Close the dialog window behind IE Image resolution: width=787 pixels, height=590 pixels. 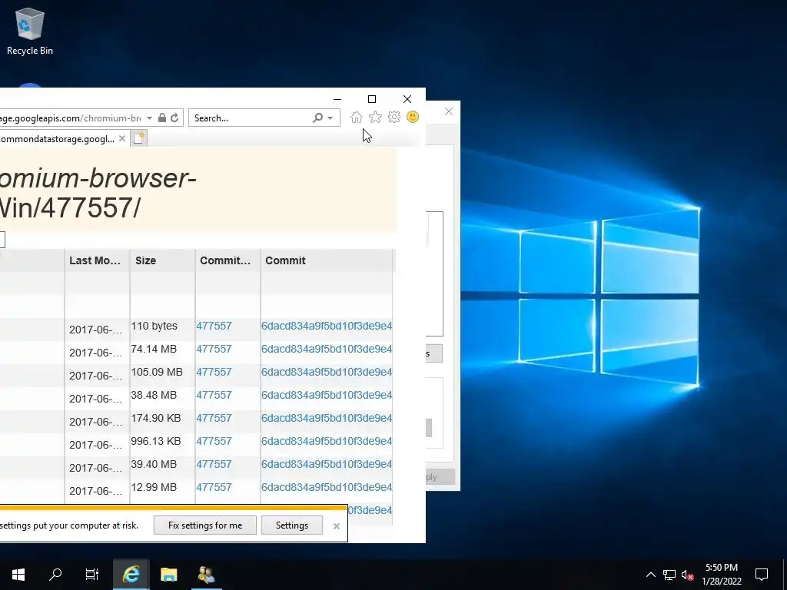pos(449,111)
